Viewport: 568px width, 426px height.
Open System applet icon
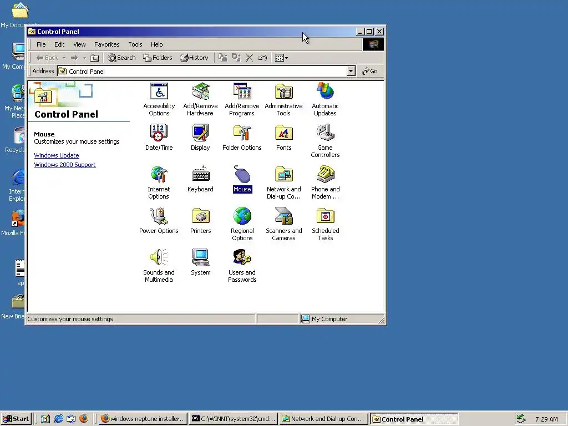201,262
